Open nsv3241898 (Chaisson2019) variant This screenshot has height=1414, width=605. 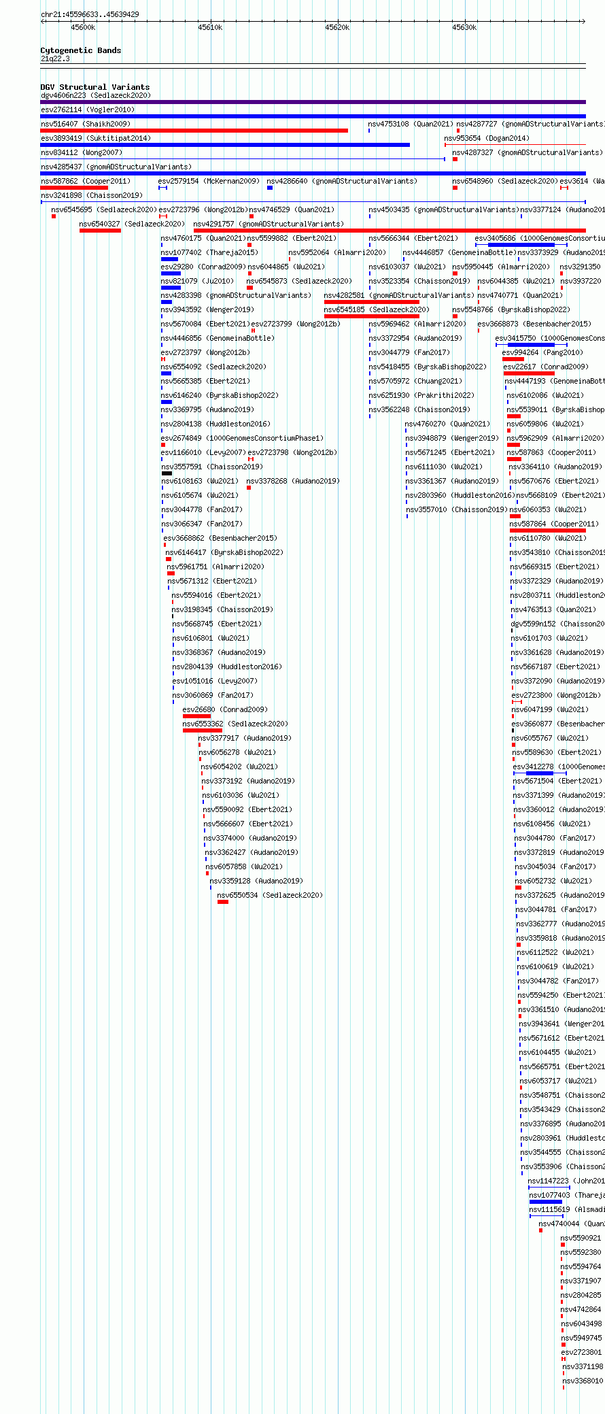pyautogui.click(x=92, y=196)
